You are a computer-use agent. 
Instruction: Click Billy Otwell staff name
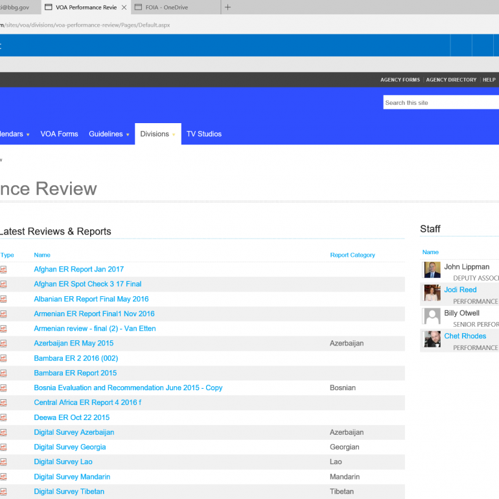tap(461, 313)
